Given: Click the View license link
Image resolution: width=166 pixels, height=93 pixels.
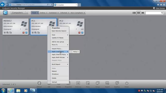Looking at the screenshot, I should pyautogui.click(x=160, y=8).
